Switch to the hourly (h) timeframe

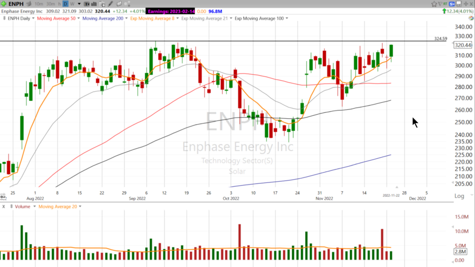[59, 4]
